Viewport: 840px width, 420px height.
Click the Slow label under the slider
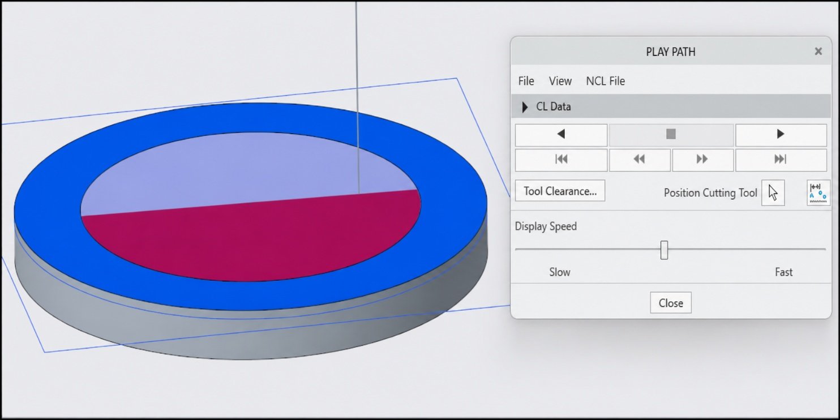560,272
